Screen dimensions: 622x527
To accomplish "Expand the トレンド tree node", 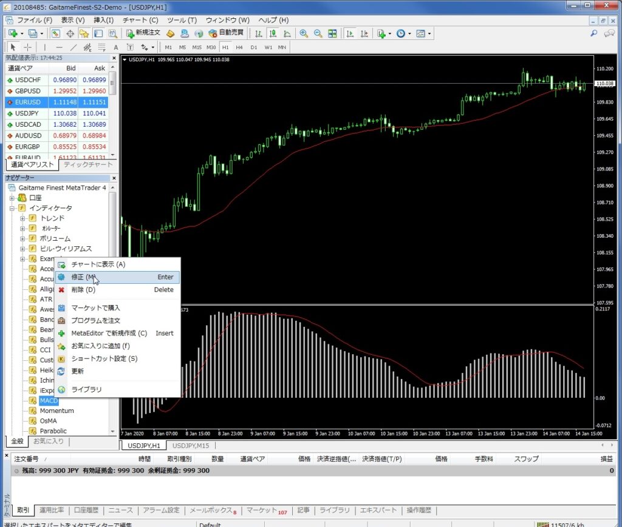I will (x=22, y=218).
